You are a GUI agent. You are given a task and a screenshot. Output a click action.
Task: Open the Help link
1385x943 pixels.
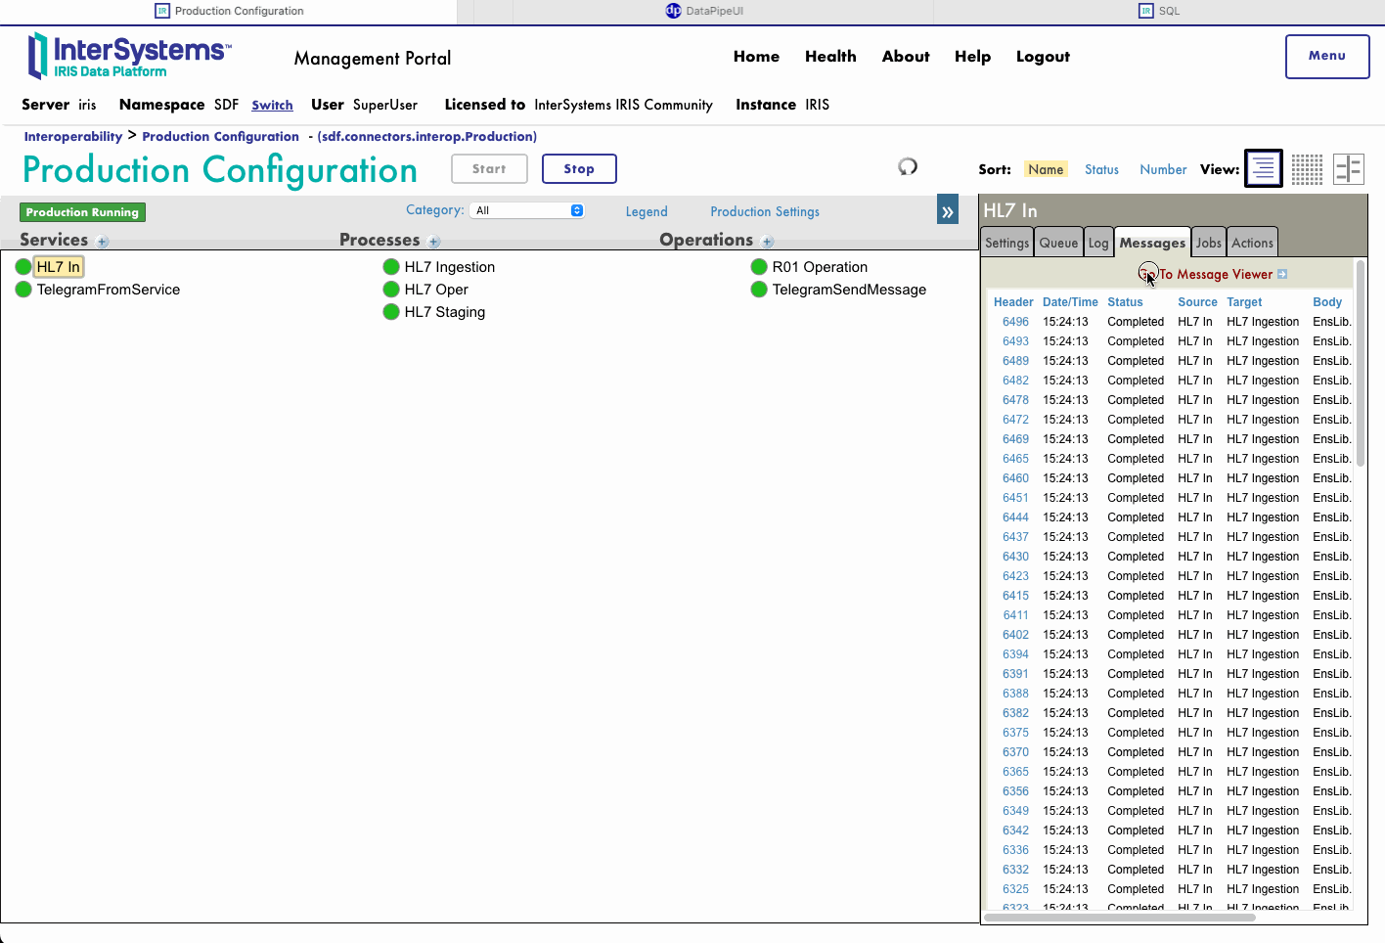point(972,57)
